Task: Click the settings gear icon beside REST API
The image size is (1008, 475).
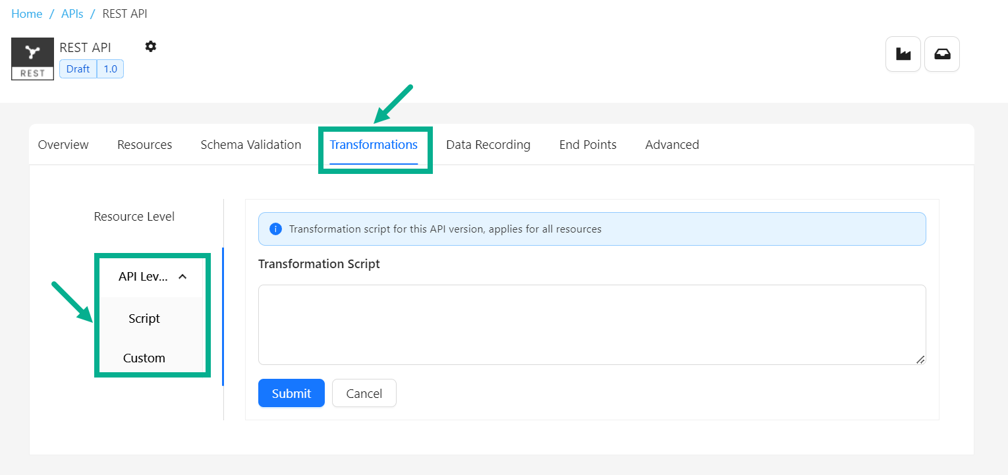Action: point(151,46)
